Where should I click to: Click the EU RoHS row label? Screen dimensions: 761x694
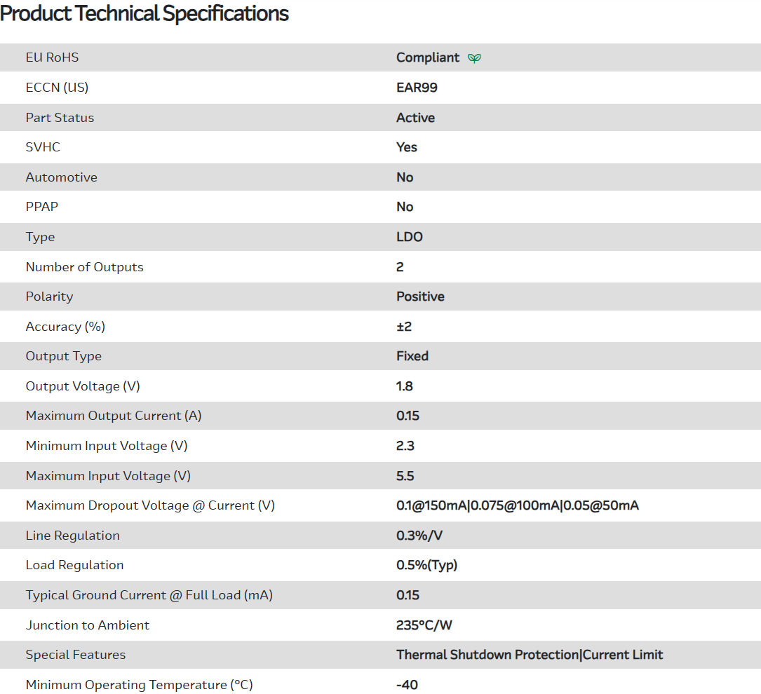point(52,57)
